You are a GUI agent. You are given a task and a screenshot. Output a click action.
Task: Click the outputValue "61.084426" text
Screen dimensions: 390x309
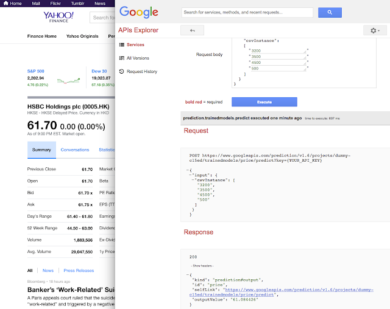244,299
